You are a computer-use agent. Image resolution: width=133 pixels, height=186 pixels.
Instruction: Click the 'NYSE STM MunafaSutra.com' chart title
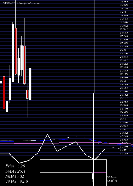coord(21,3)
